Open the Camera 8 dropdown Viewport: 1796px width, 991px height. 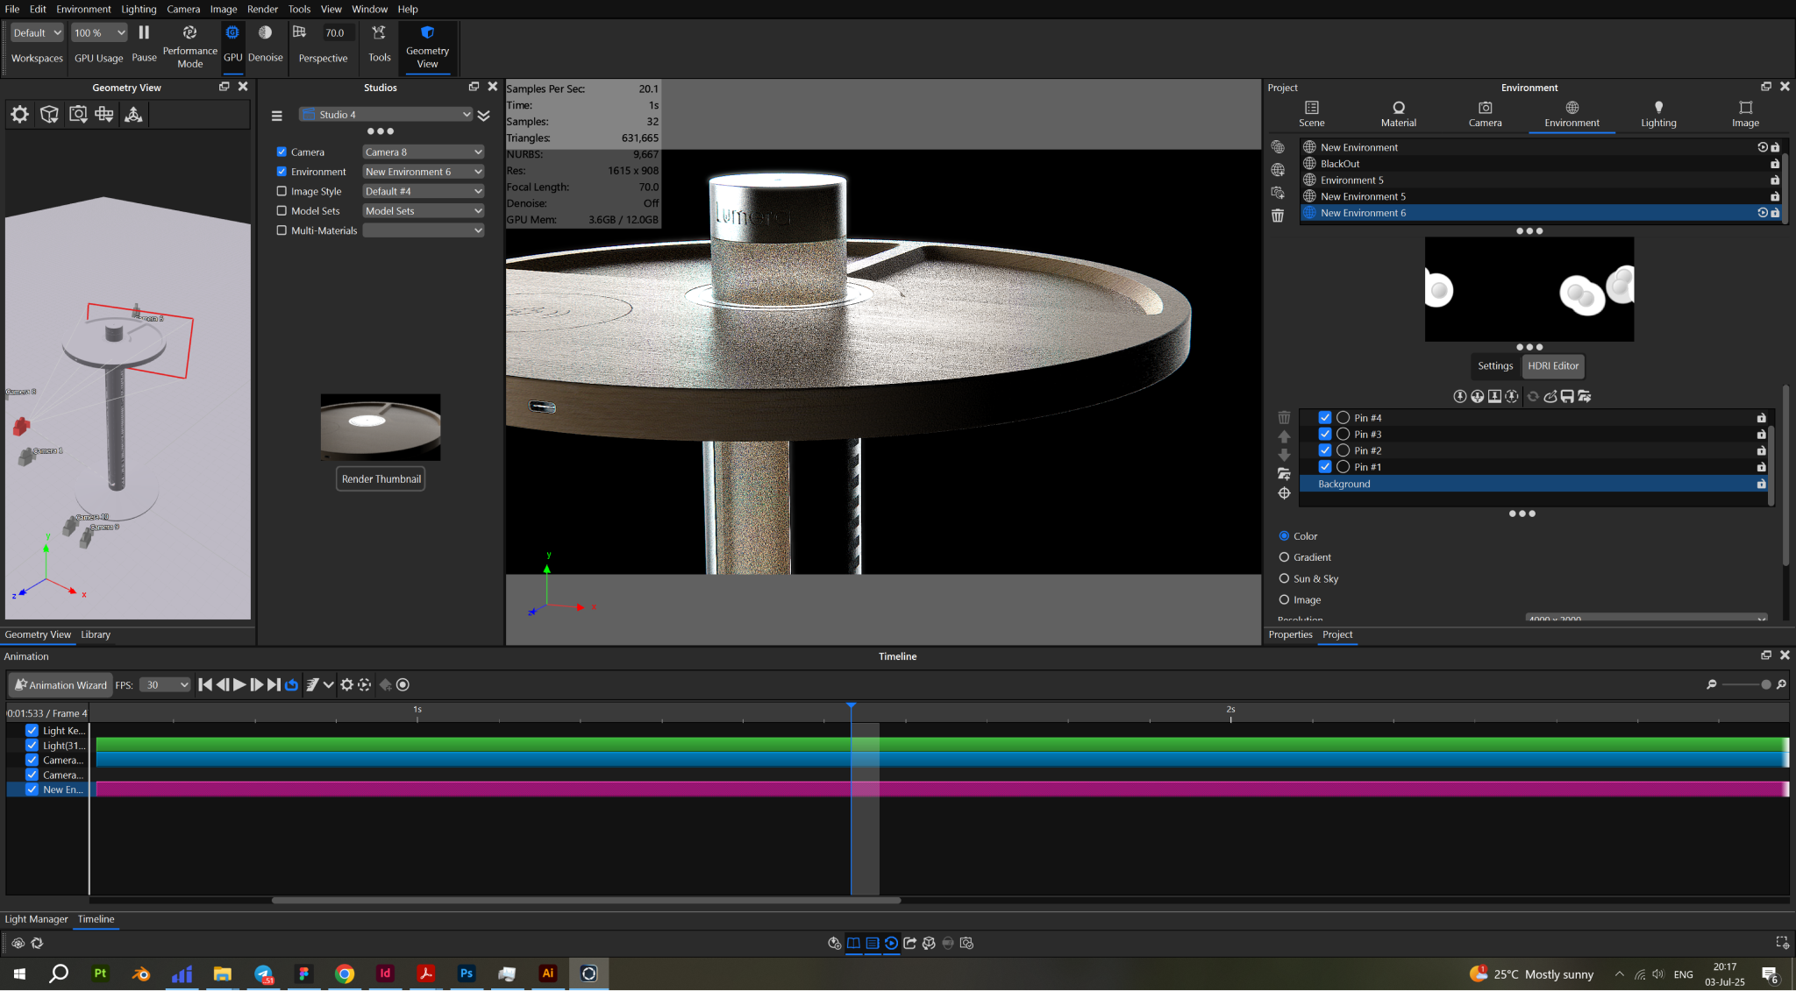(423, 152)
